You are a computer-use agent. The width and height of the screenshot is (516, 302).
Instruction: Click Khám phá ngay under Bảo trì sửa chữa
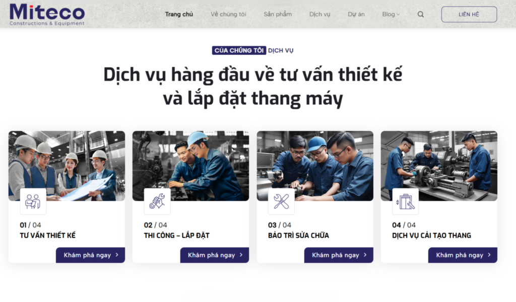pyautogui.click(x=339, y=255)
